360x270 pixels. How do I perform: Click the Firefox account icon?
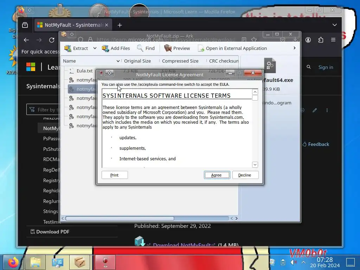(x=308, y=40)
